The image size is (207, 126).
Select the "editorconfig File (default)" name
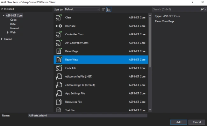tap(80, 85)
